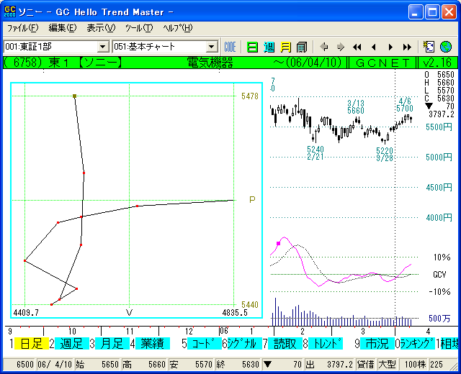Click the GCNET header label
461x374 pixels.
(x=382, y=63)
